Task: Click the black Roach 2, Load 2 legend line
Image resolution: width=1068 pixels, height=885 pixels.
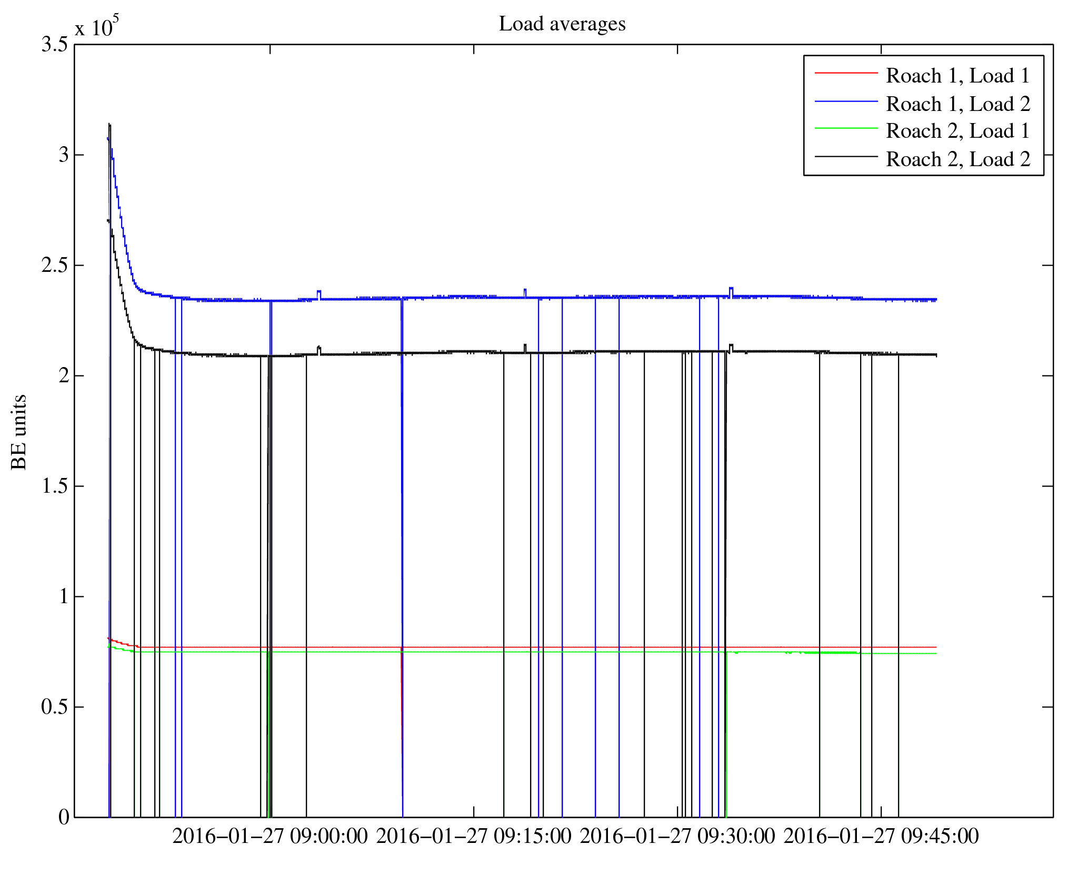Action: 846,157
